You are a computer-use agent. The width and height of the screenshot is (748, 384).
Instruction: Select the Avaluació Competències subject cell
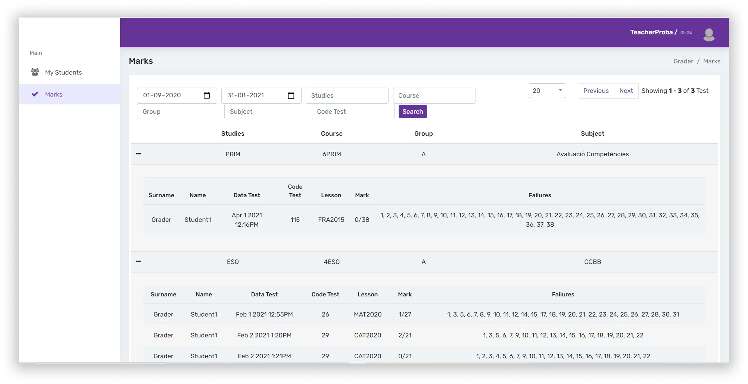pyautogui.click(x=592, y=154)
